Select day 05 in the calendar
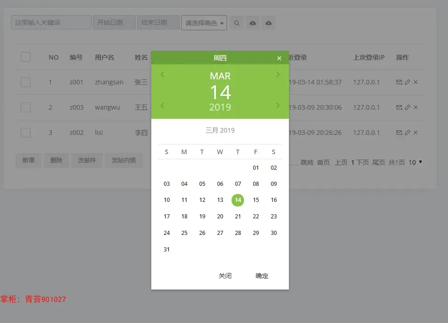The width and height of the screenshot is (448, 323). [202, 184]
